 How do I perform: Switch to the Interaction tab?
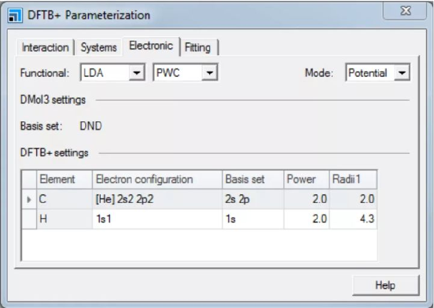(45, 48)
